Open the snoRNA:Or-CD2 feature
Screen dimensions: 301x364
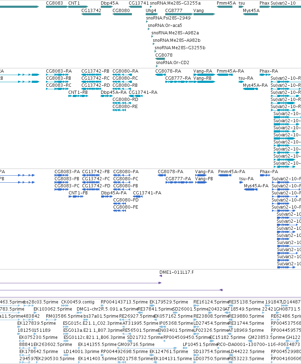(x=157, y=66)
